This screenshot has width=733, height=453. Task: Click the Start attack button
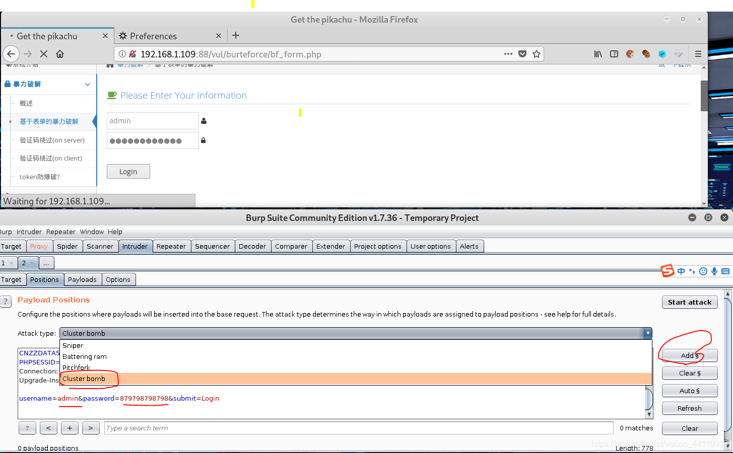click(690, 302)
